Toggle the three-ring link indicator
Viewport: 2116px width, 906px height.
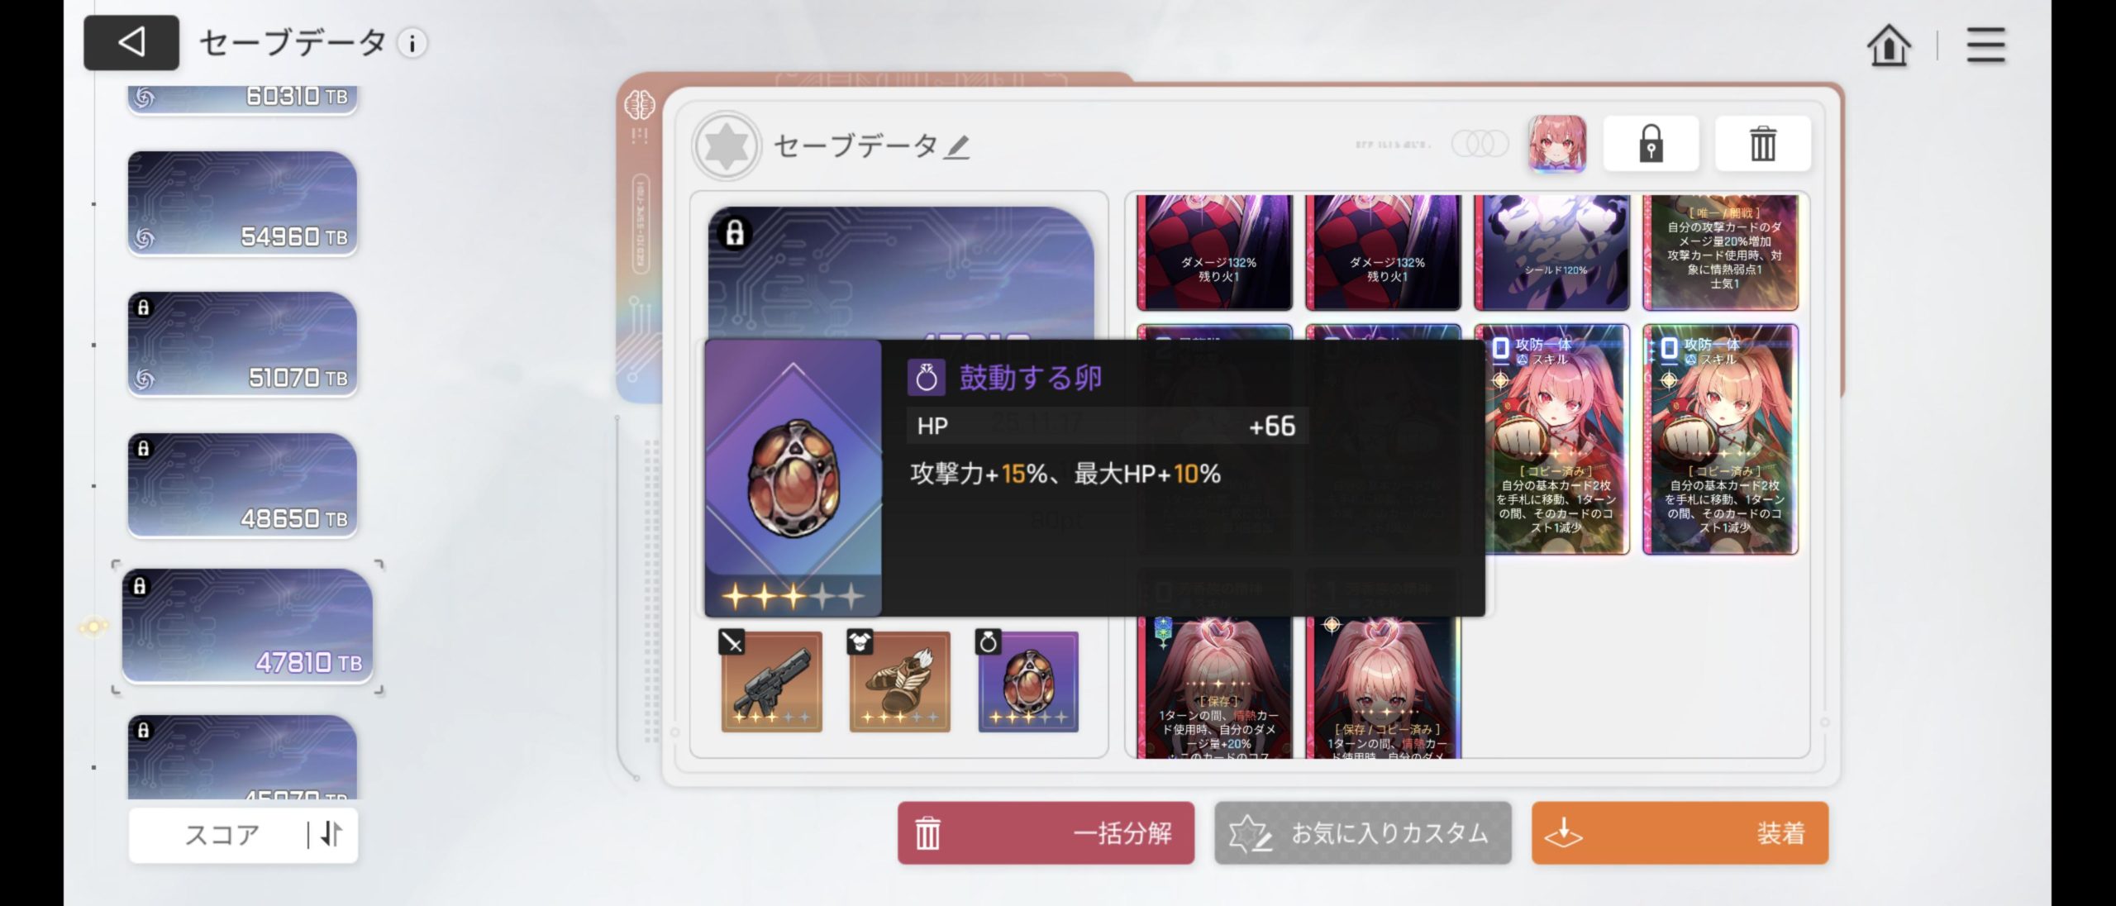click(x=1480, y=144)
